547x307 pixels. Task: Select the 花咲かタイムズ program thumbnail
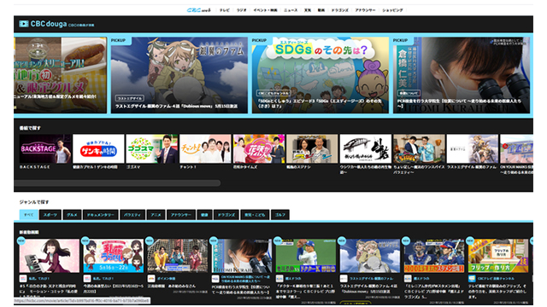point(258,148)
